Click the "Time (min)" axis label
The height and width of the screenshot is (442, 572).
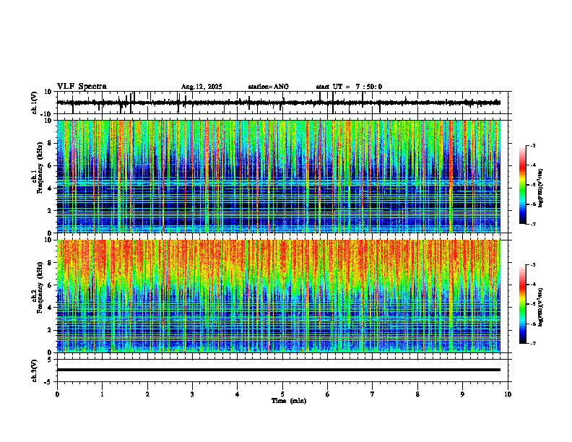pyautogui.click(x=289, y=401)
